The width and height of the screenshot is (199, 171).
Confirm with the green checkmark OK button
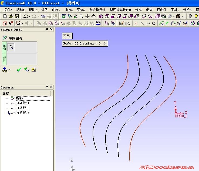(x=19, y=70)
